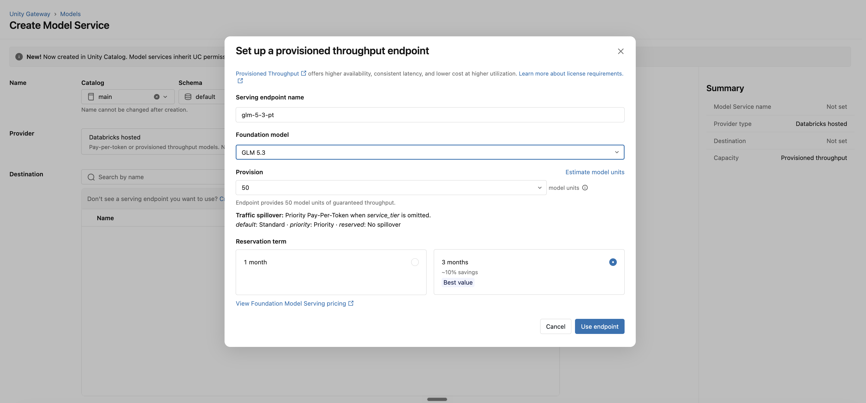Click external link icon after Serving pricing
This screenshot has height=403, width=866.
(x=351, y=303)
